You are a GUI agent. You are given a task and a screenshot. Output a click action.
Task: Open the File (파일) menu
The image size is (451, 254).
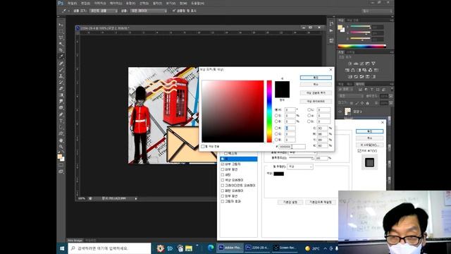pyautogui.click(x=72, y=3)
